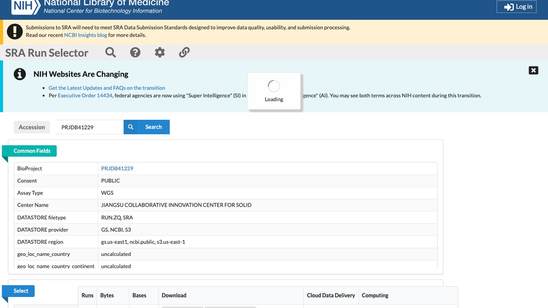
Task: Click the exclamation alert icon in yellow banner
Action: (15, 31)
